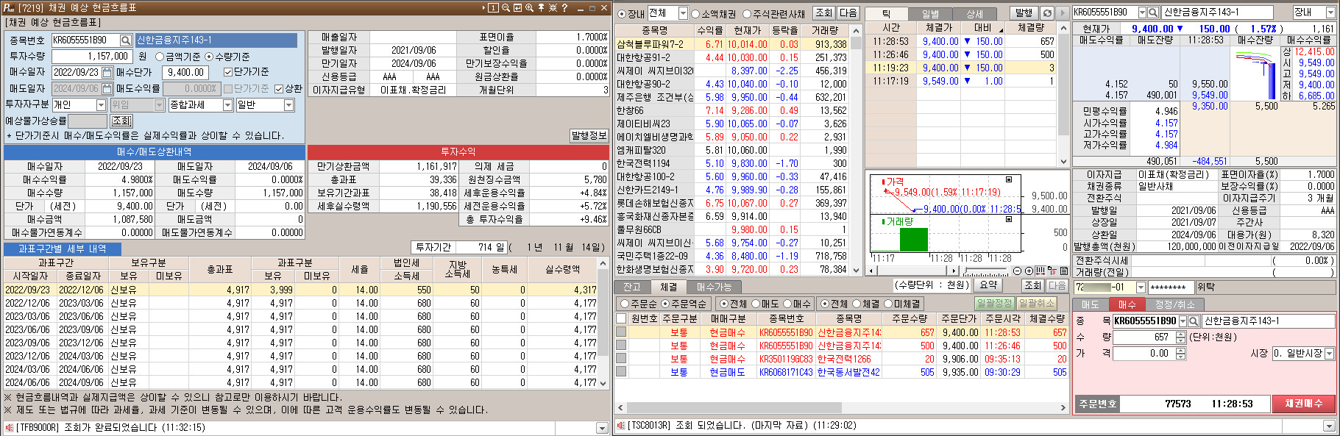The image size is (1340, 436).
Task: Open the 개인 investor type dropdown
Action: (x=101, y=105)
